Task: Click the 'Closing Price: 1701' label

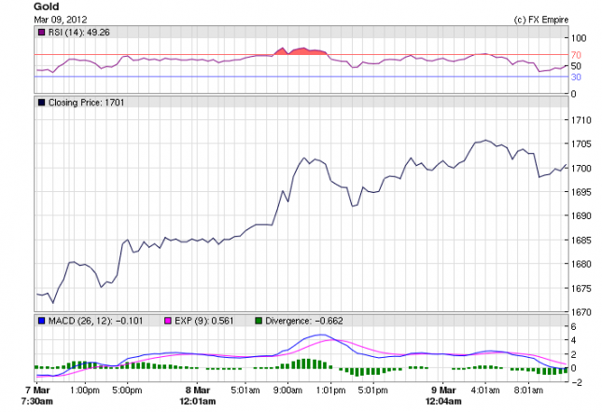Action: [x=87, y=103]
